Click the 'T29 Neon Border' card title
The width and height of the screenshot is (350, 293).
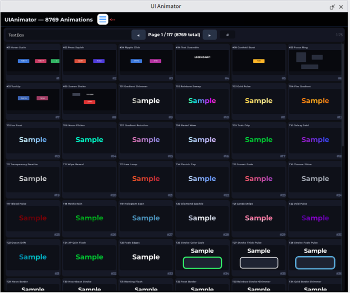pos(17,282)
